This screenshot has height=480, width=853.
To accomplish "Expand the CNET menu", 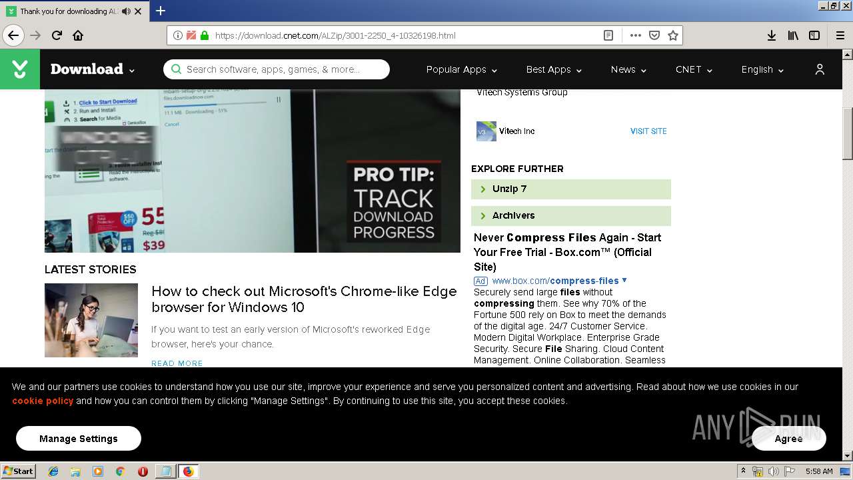I will [694, 69].
